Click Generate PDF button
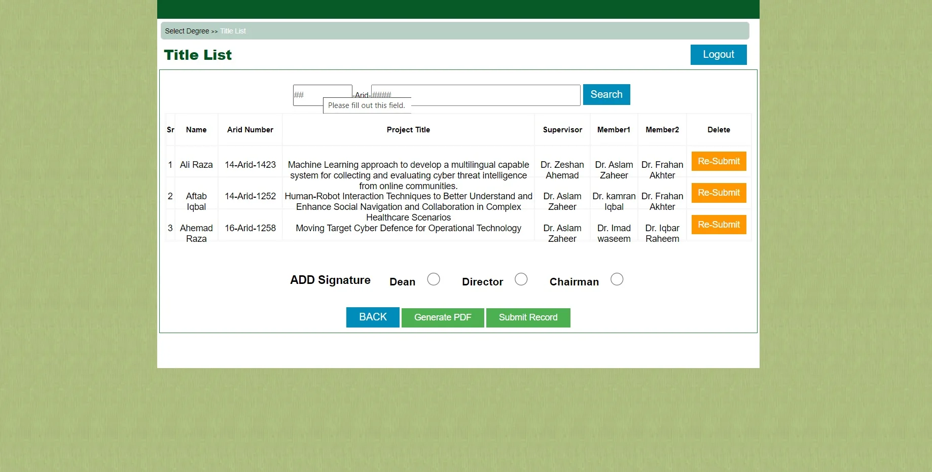This screenshot has height=472, width=932. (x=442, y=318)
